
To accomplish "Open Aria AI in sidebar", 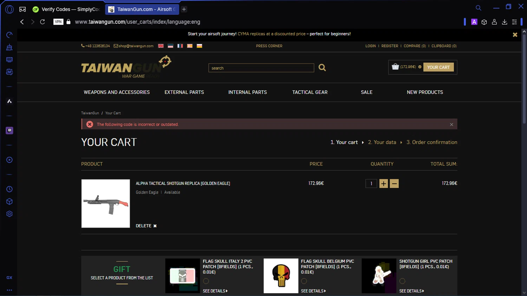I will 9,101.
